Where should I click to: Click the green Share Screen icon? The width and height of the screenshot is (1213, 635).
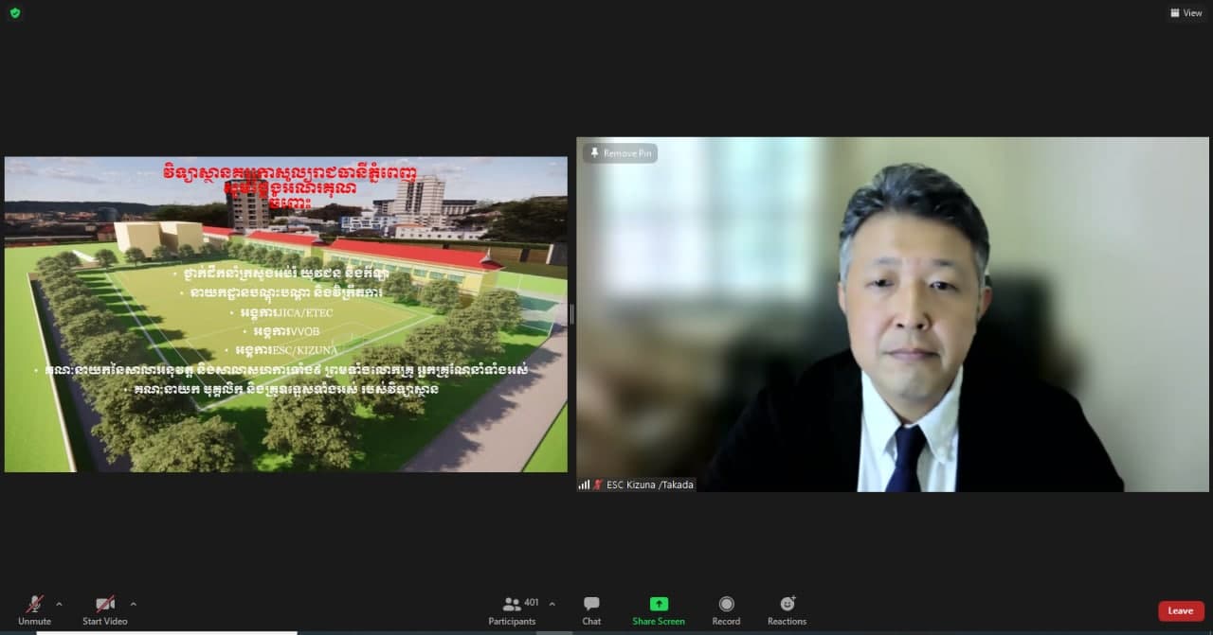pyautogui.click(x=659, y=605)
